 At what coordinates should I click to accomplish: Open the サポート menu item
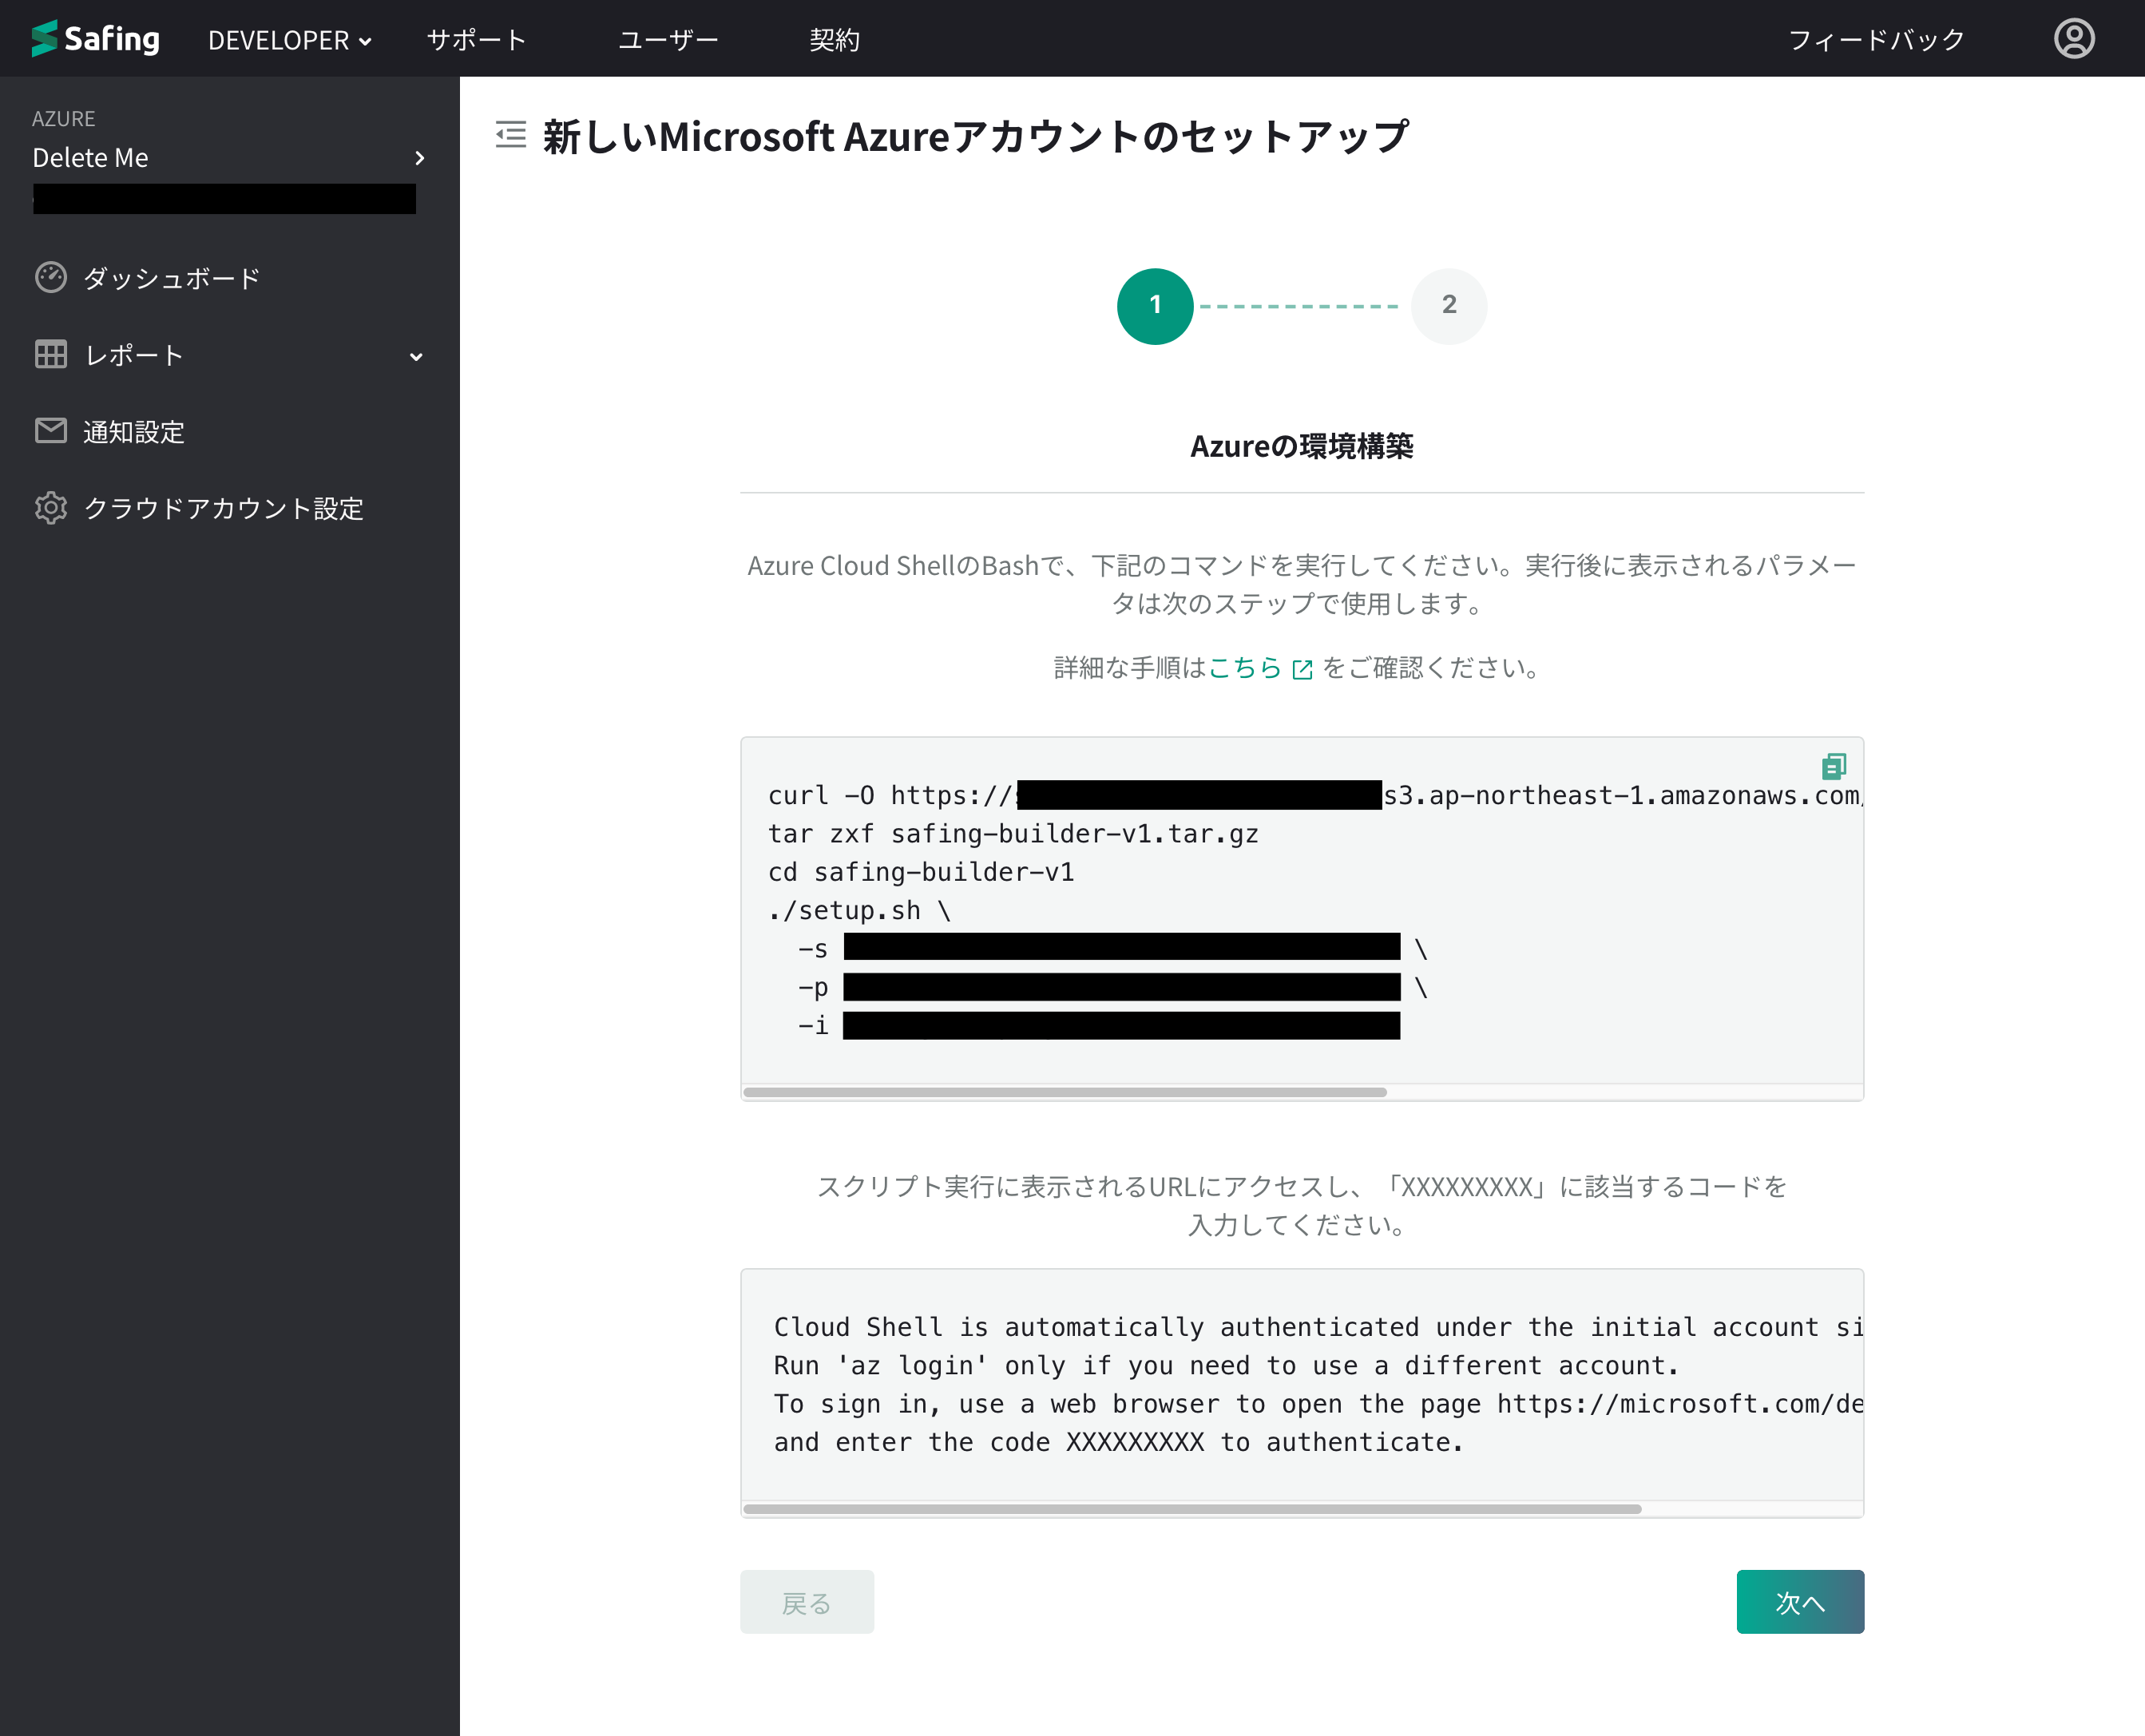(x=476, y=40)
